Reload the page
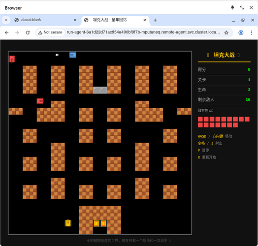258x246 pixels. click(x=28, y=32)
